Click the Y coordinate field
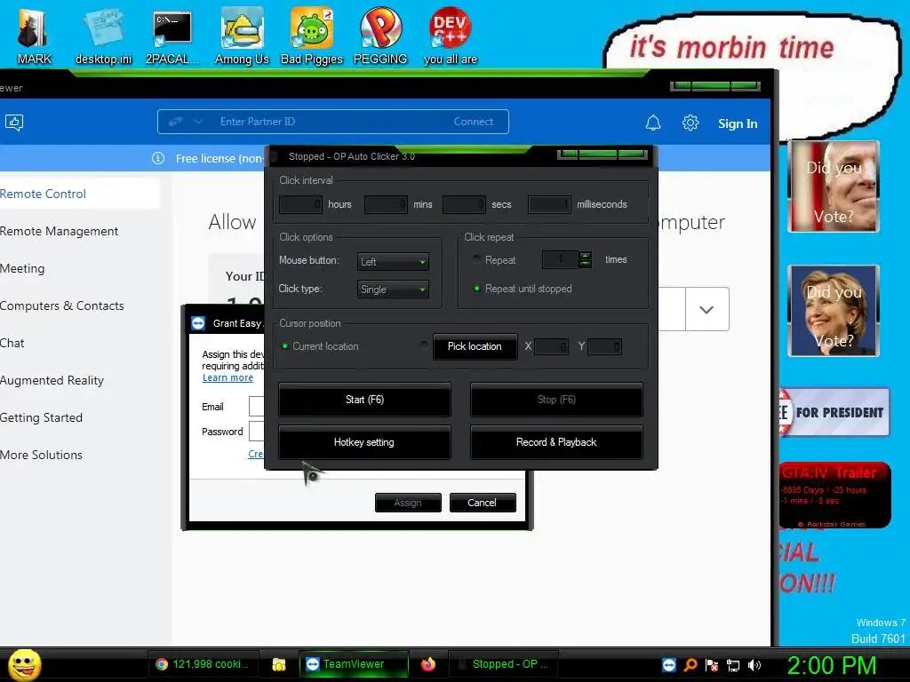 (604, 347)
